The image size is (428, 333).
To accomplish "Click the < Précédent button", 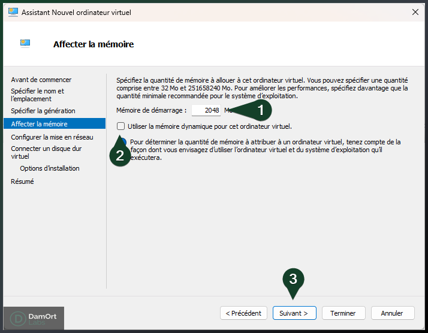I will [243, 313].
